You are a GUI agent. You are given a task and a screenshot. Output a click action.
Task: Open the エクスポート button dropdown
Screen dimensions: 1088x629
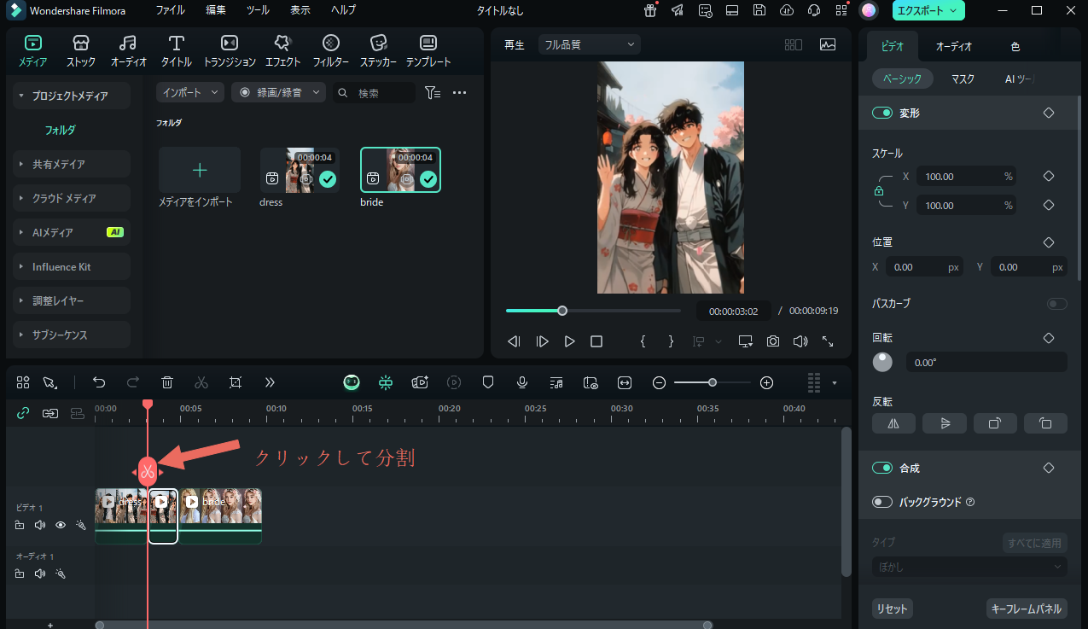click(928, 10)
